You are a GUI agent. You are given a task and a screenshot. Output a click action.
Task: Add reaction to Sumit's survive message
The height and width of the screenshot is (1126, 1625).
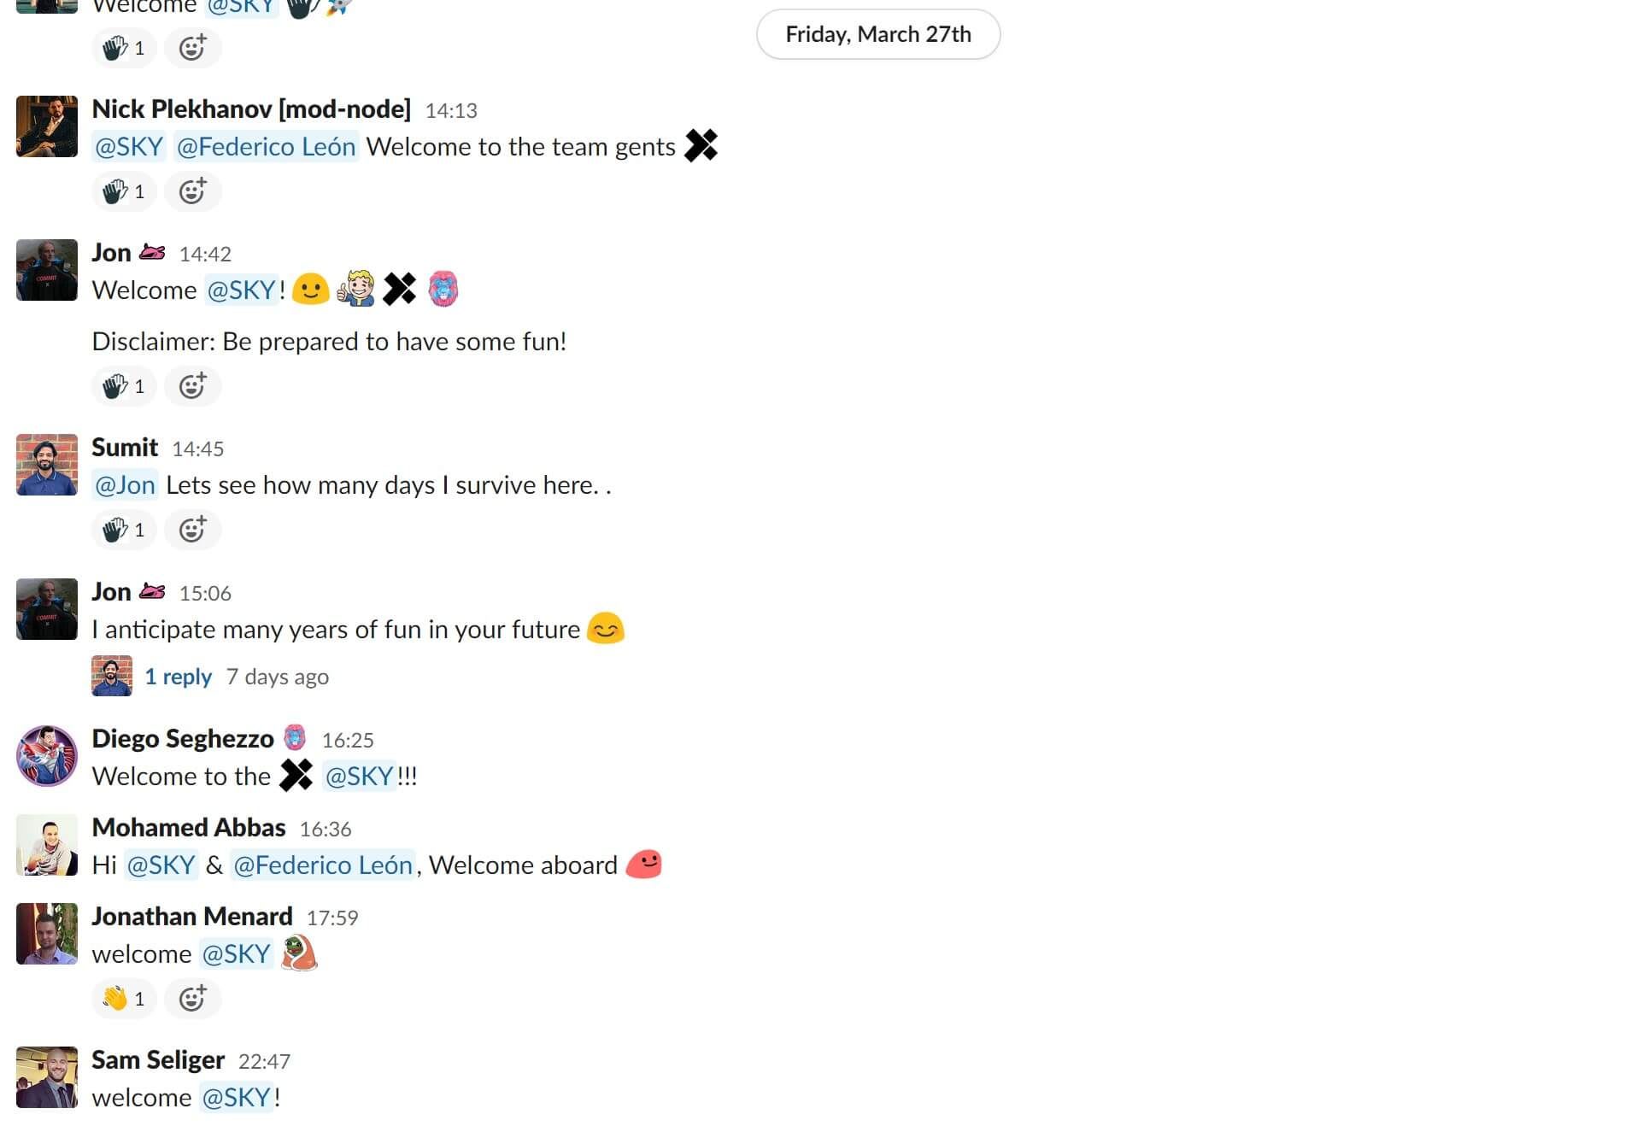(193, 529)
